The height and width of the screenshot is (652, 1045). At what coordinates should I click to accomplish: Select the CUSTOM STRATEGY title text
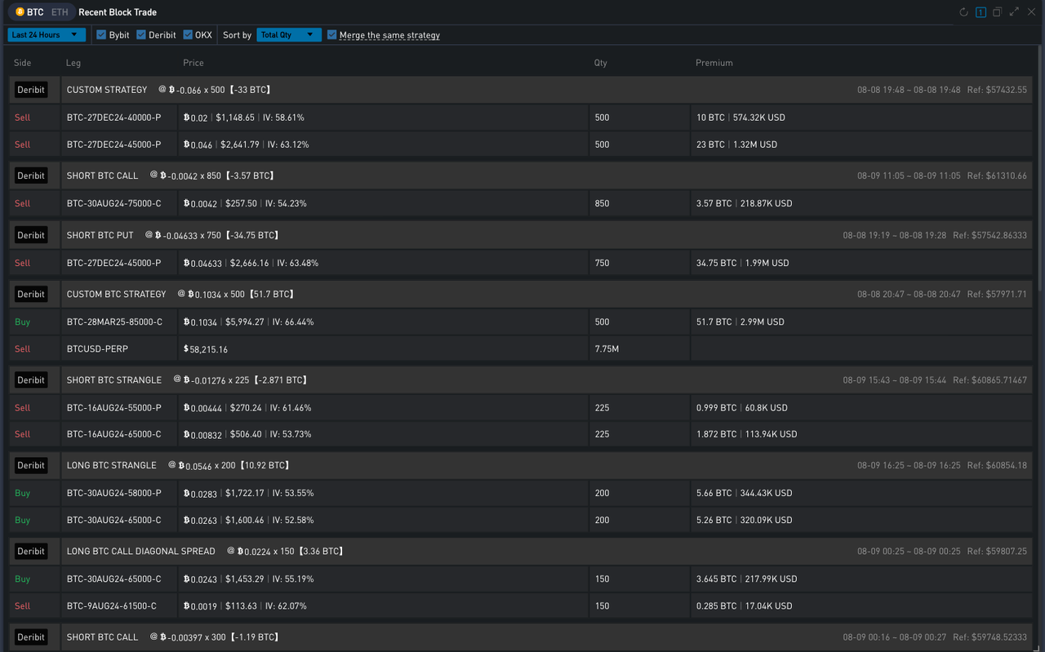107,90
